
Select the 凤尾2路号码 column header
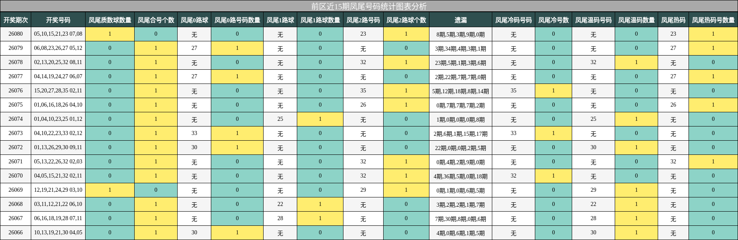(x=363, y=20)
